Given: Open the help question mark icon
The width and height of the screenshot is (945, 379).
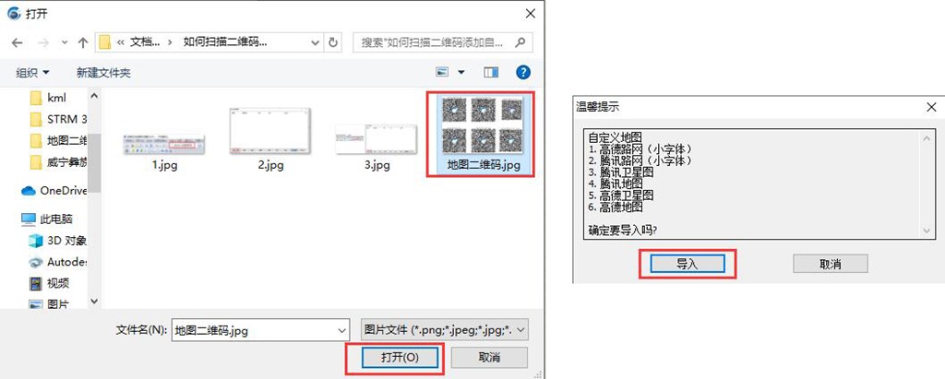Looking at the screenshot, I should click(x=522, y=72).
